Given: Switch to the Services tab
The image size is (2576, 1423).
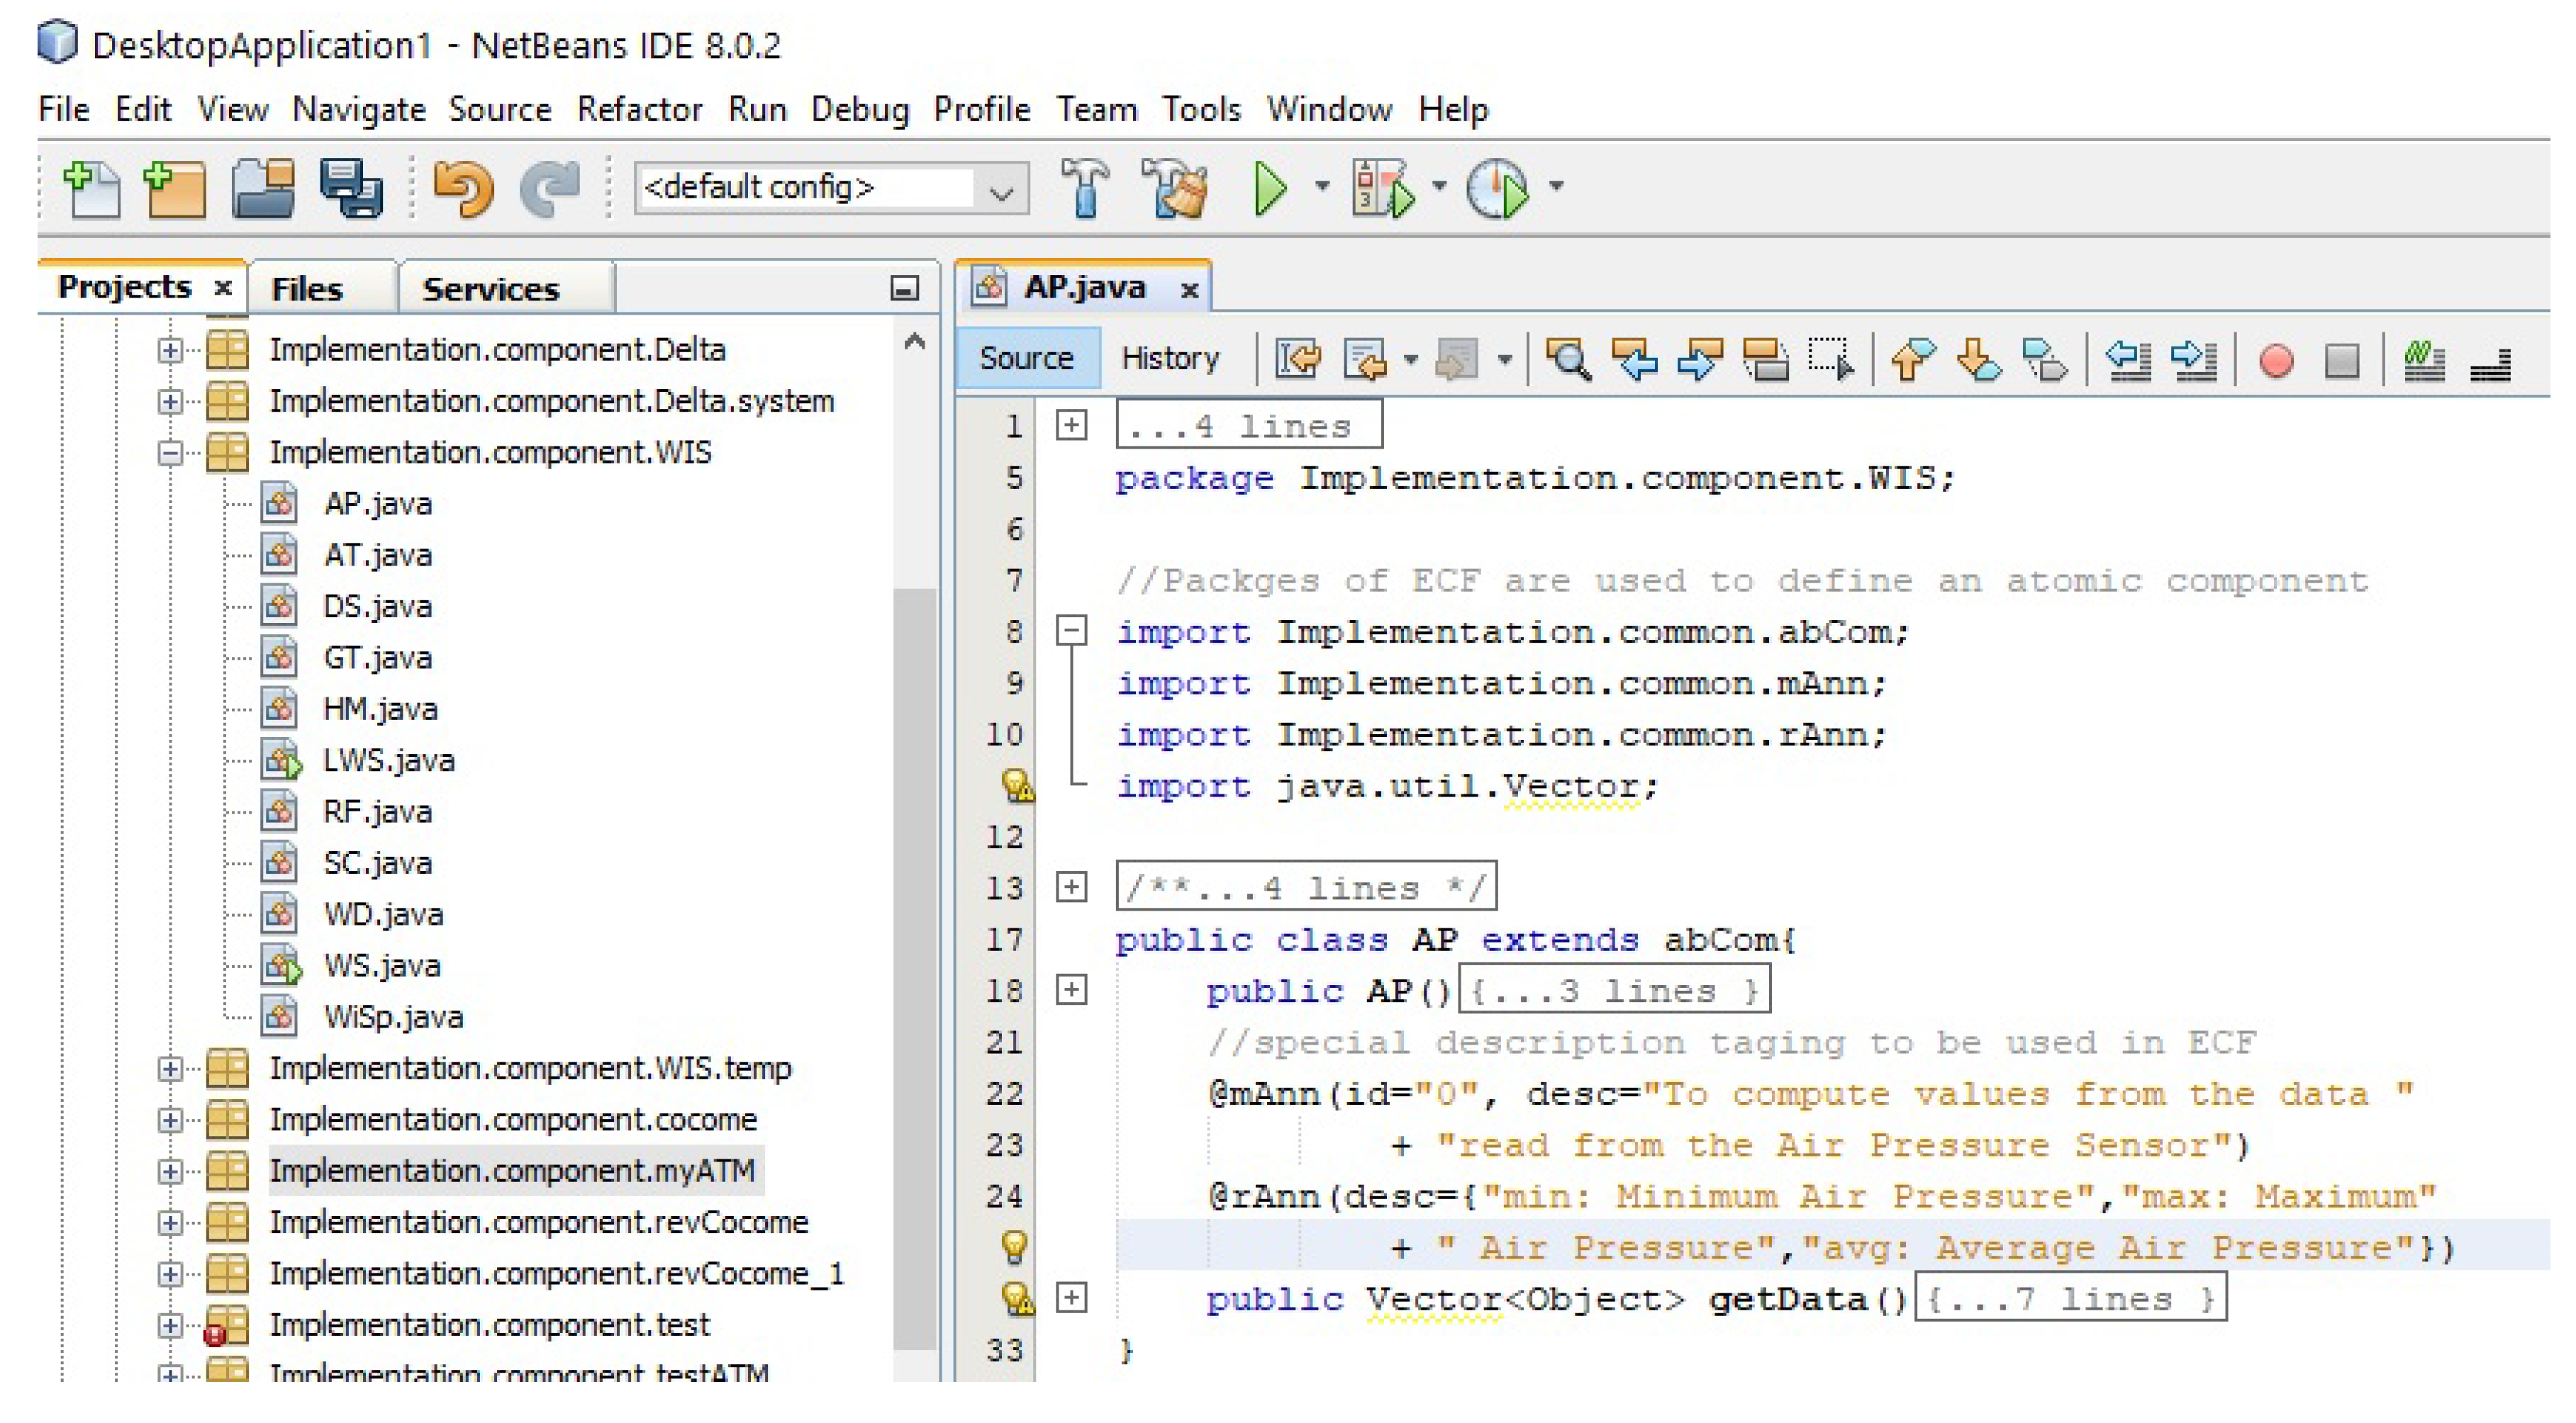Looking at the screenshot, I should coord(490,290).
